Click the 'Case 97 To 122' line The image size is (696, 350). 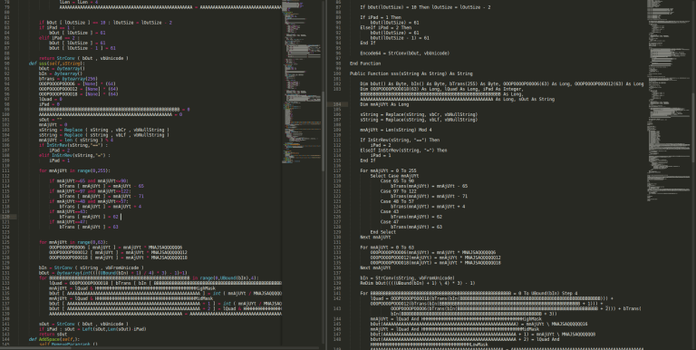click(x=398, y=191)
